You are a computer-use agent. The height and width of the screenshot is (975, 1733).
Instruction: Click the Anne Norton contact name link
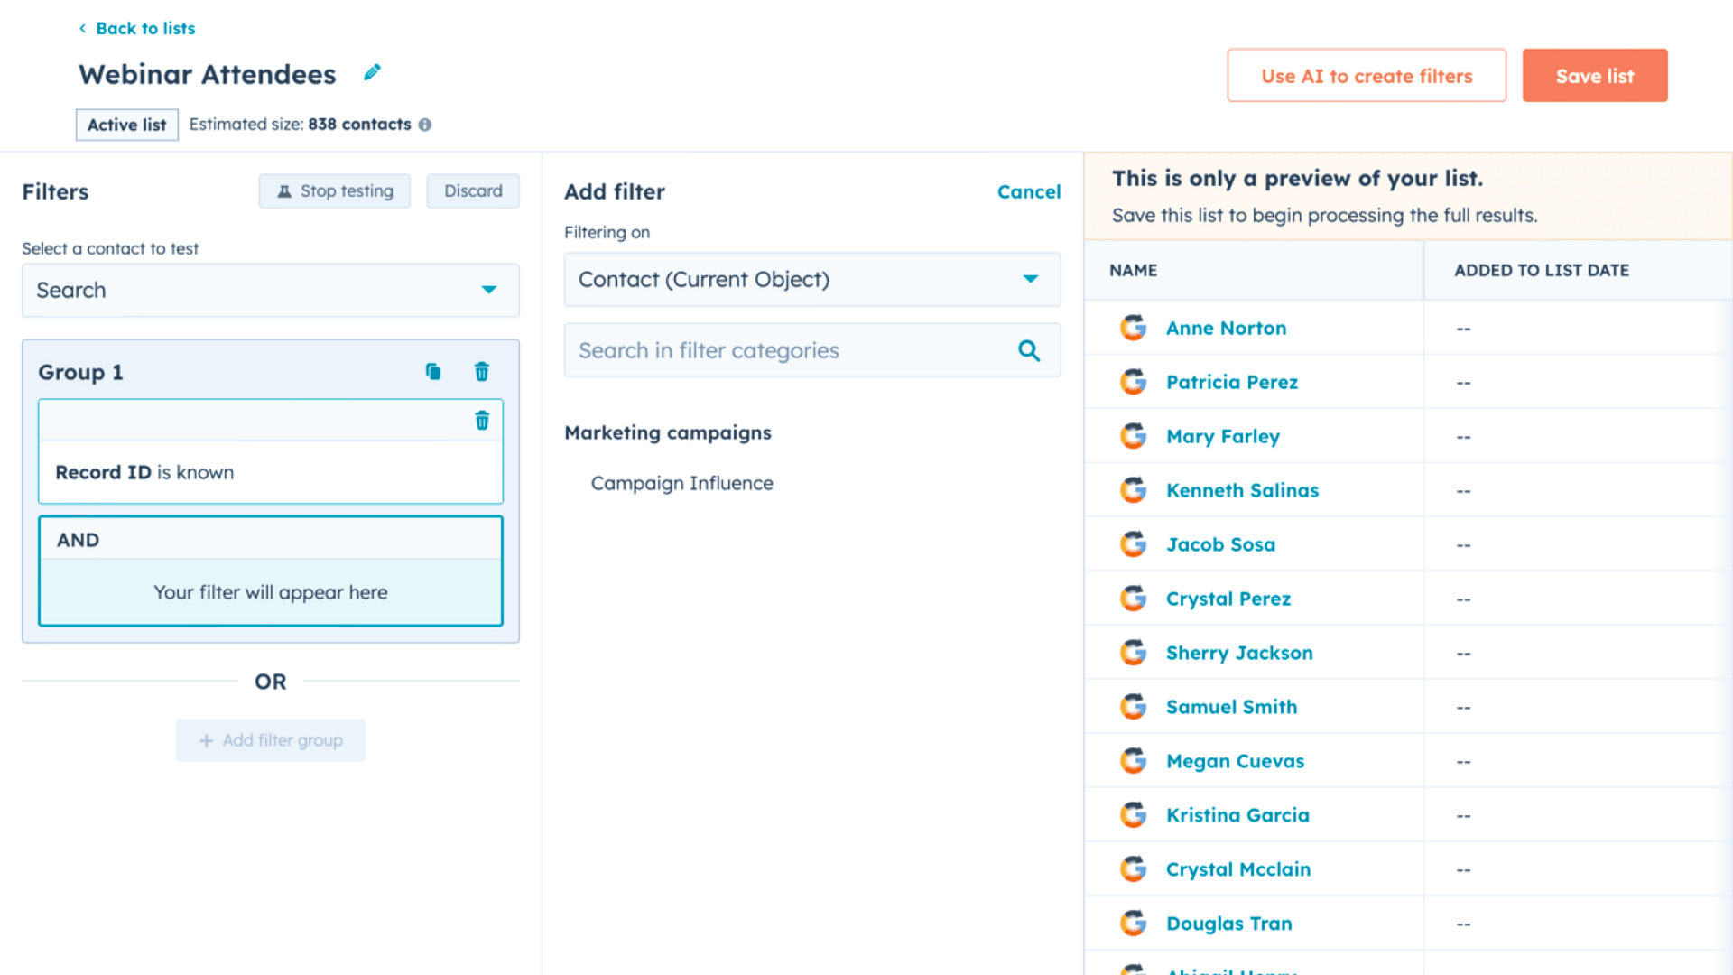click(1226, 328)
